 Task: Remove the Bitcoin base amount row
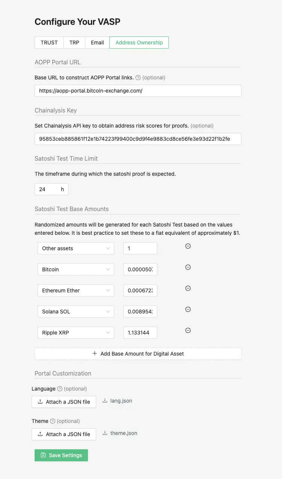pos(188,267)
